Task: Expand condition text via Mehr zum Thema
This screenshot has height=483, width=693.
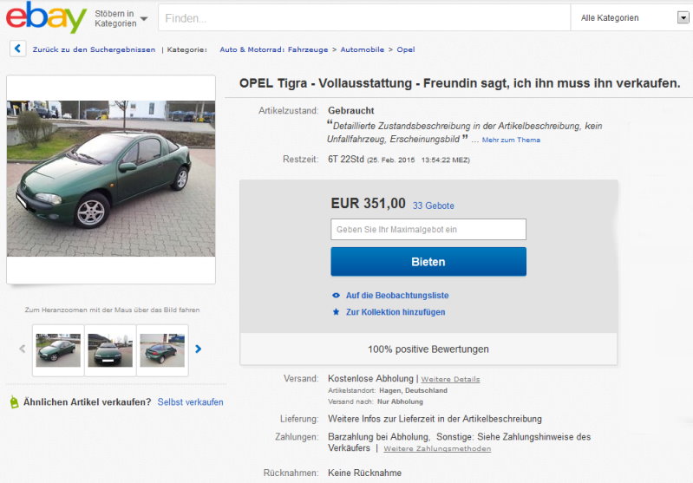Action: tap(511, 140)
